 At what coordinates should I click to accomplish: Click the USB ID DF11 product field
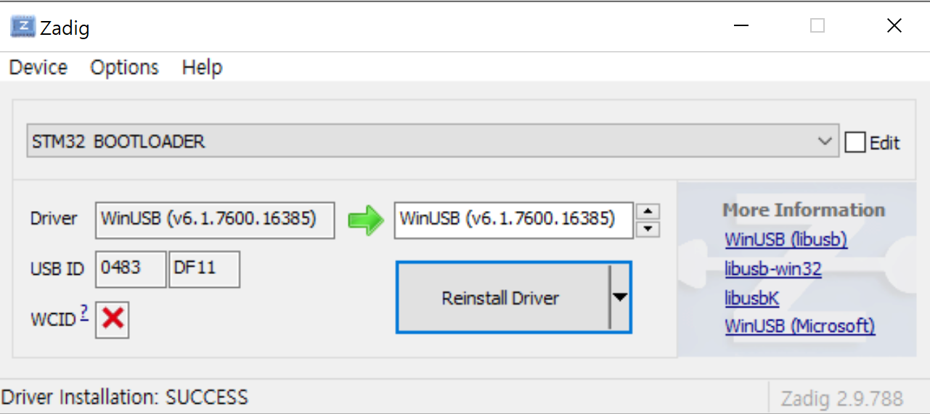[205, 269]
